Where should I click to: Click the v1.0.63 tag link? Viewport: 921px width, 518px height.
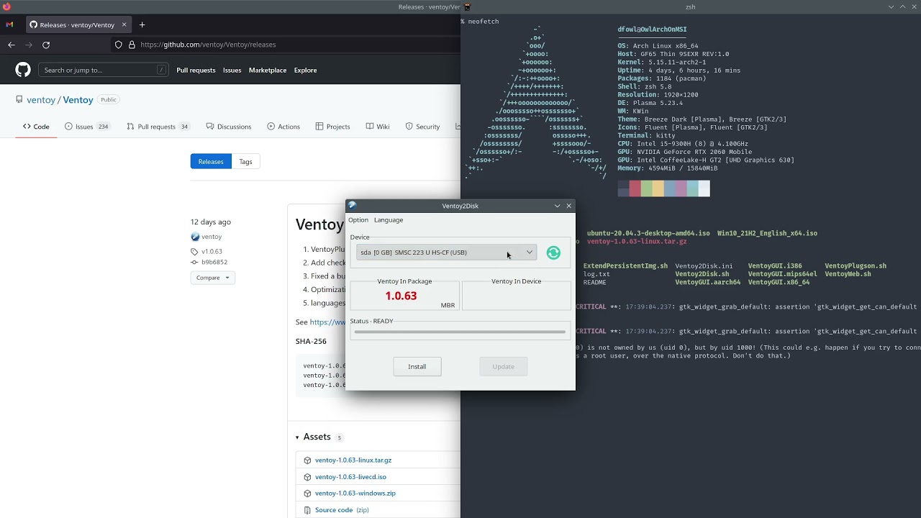(x=212, y=252)
